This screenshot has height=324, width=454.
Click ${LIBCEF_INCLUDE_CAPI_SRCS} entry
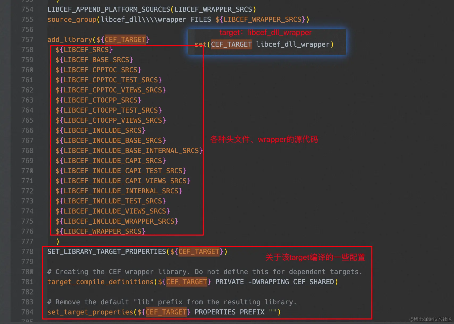(111, 161)
